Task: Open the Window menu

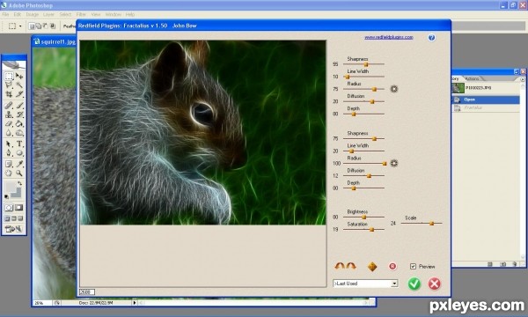Action: [114, 14]
